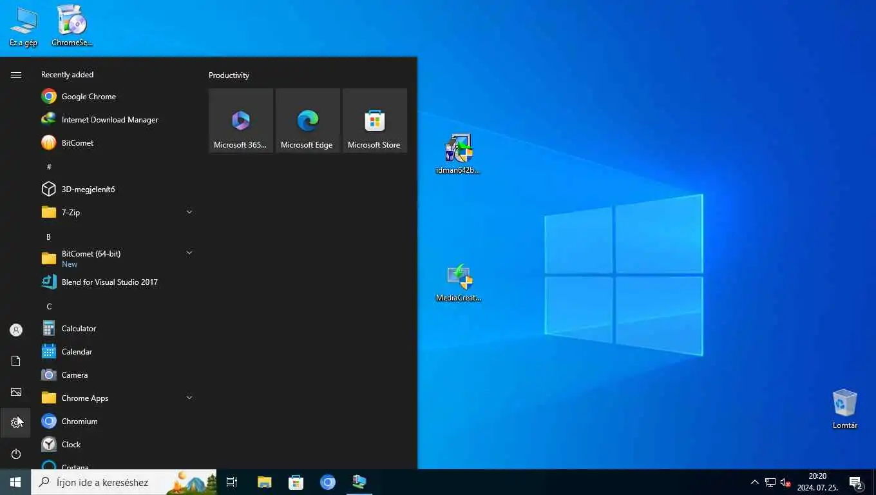Open BitComet in the Recently added list

pyautogui.click(x=116, y=143)
